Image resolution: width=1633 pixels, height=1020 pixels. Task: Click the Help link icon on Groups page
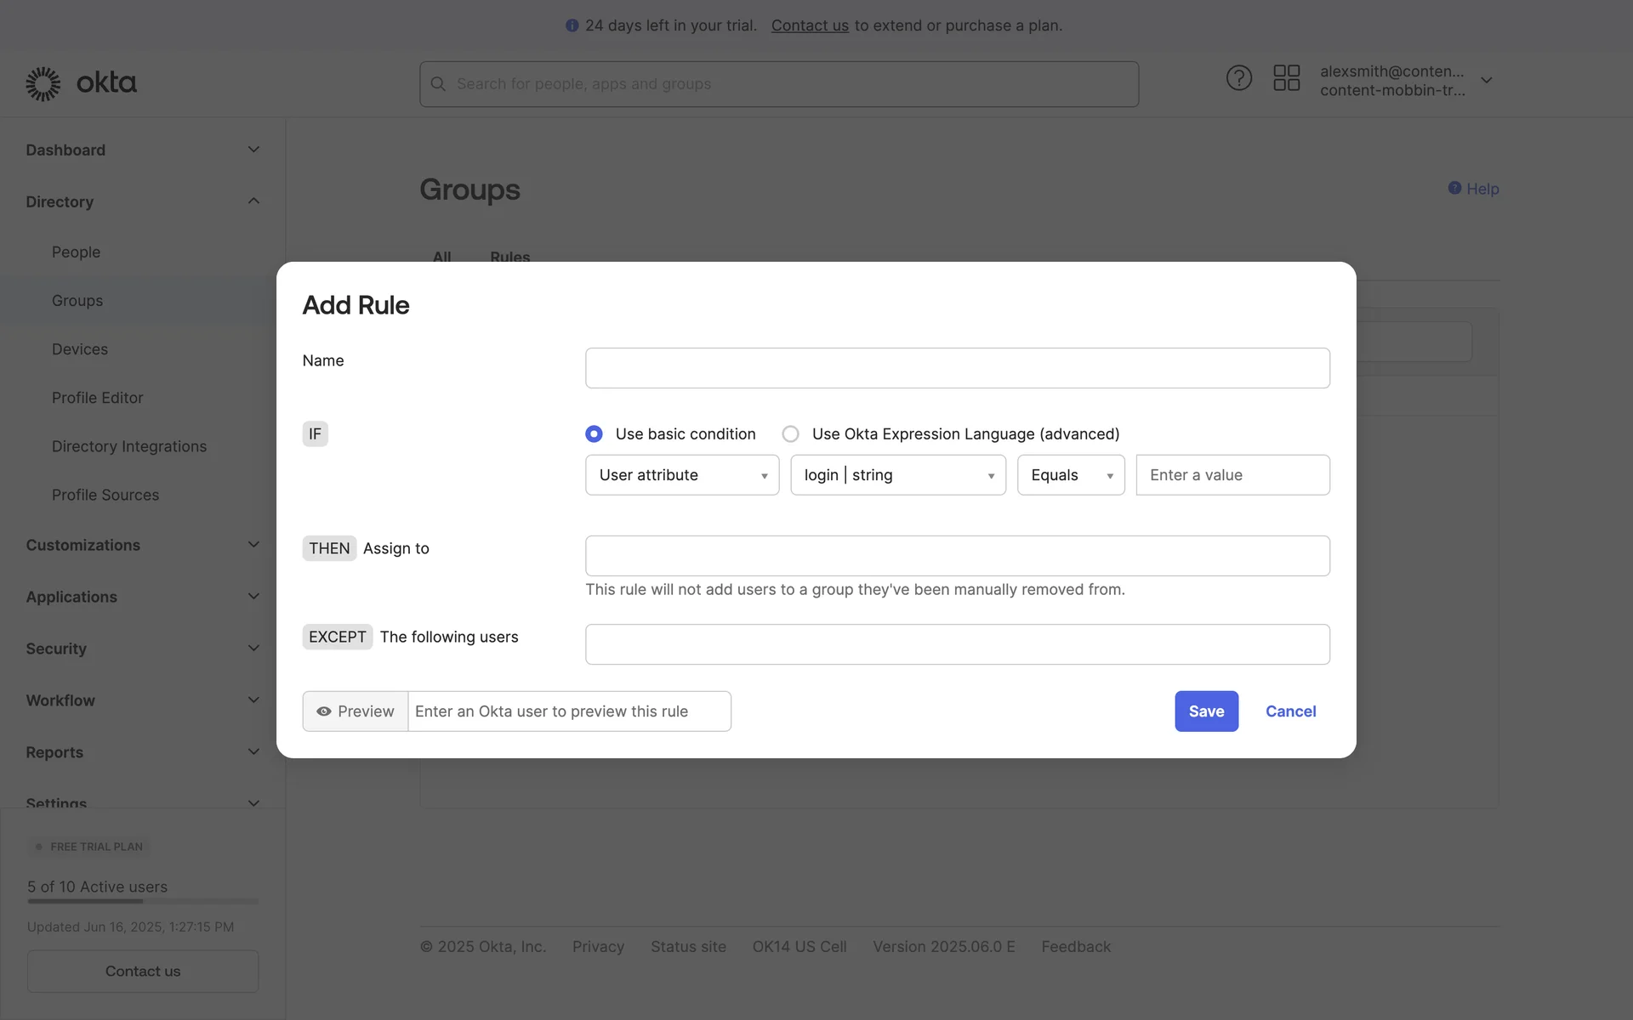[x=1454, y=188]
